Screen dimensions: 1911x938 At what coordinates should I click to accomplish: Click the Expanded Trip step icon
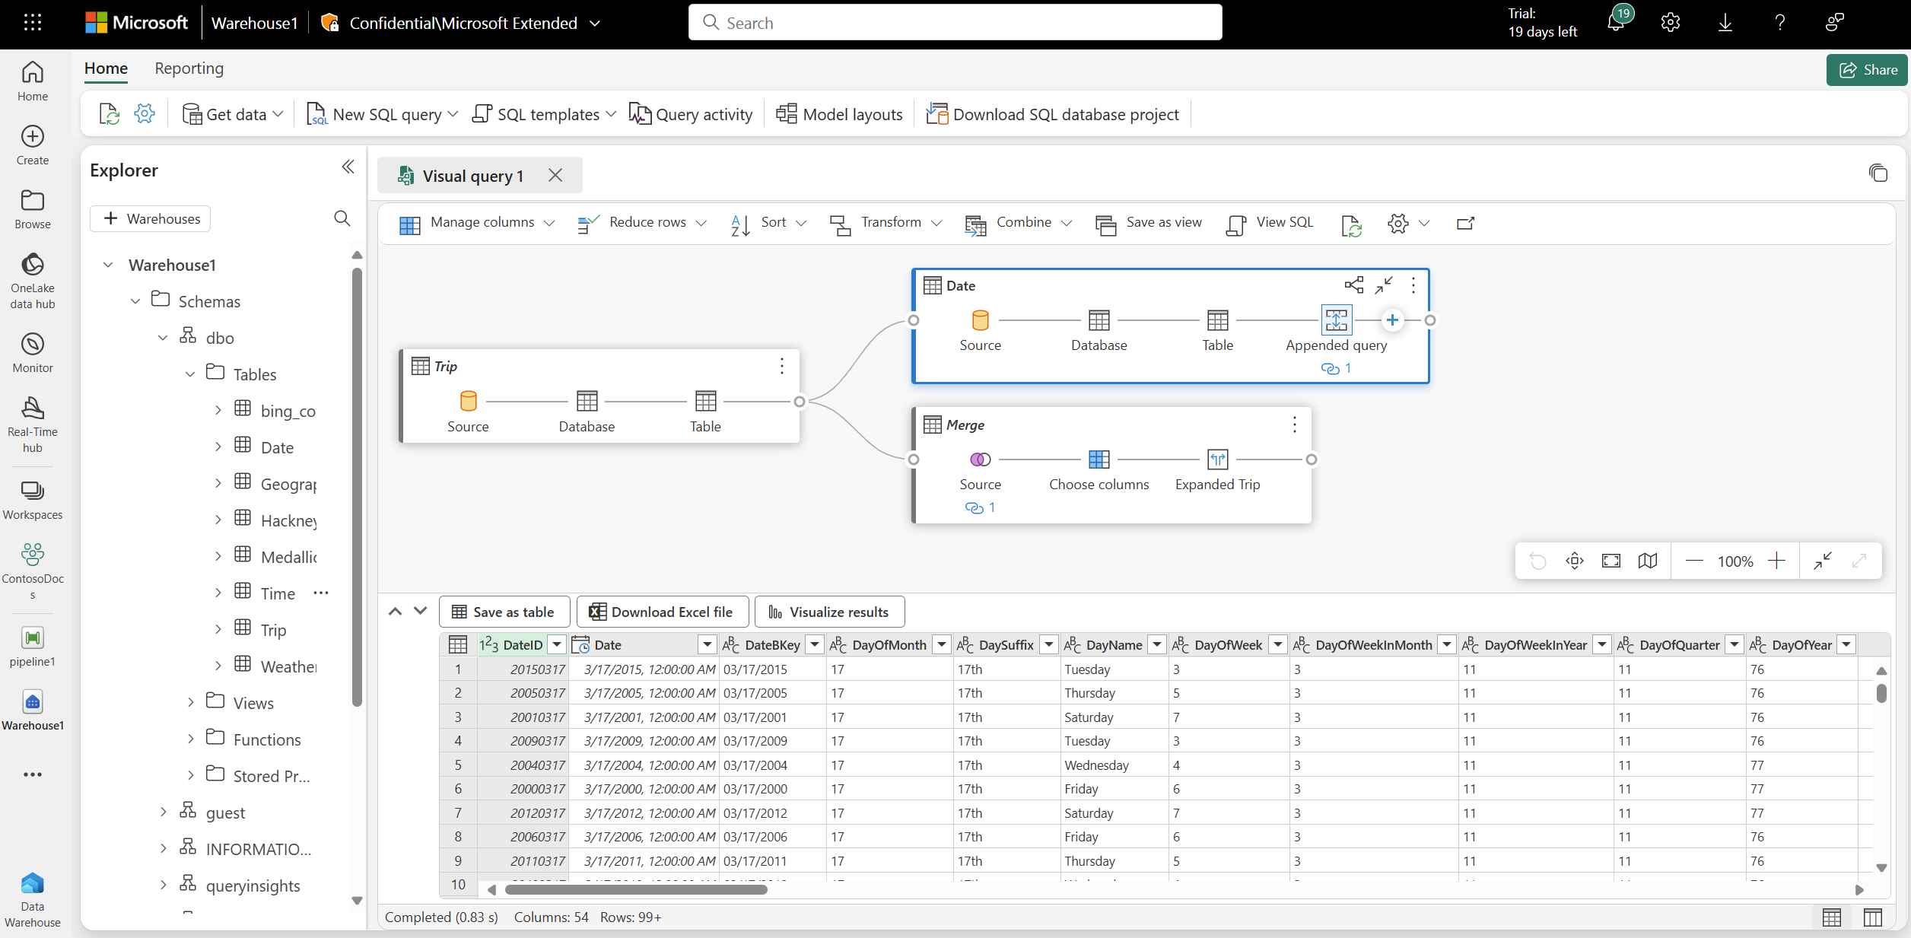(x=1217, y=459)
